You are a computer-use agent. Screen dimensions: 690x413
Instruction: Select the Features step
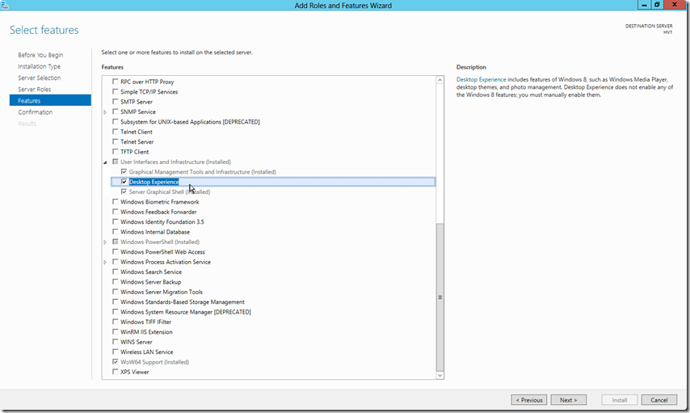50,100
